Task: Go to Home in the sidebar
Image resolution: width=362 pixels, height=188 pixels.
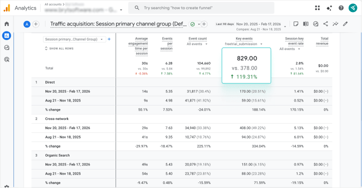Action: (6, 24)
